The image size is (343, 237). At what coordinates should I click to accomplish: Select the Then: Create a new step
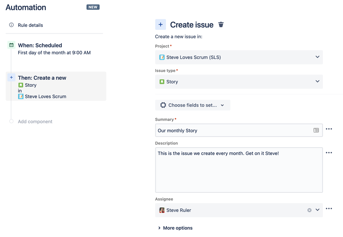click(56, 86)
